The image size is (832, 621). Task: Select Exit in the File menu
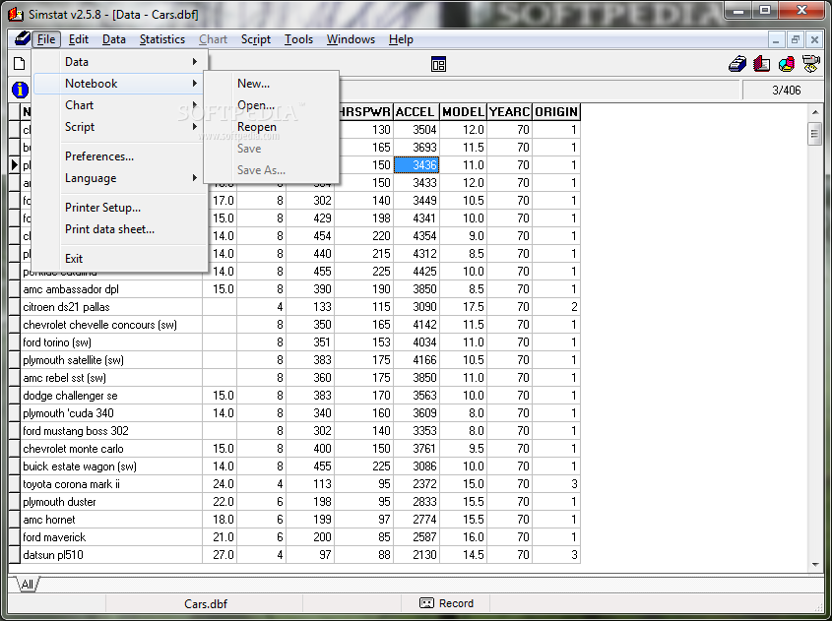pos(120,258)
